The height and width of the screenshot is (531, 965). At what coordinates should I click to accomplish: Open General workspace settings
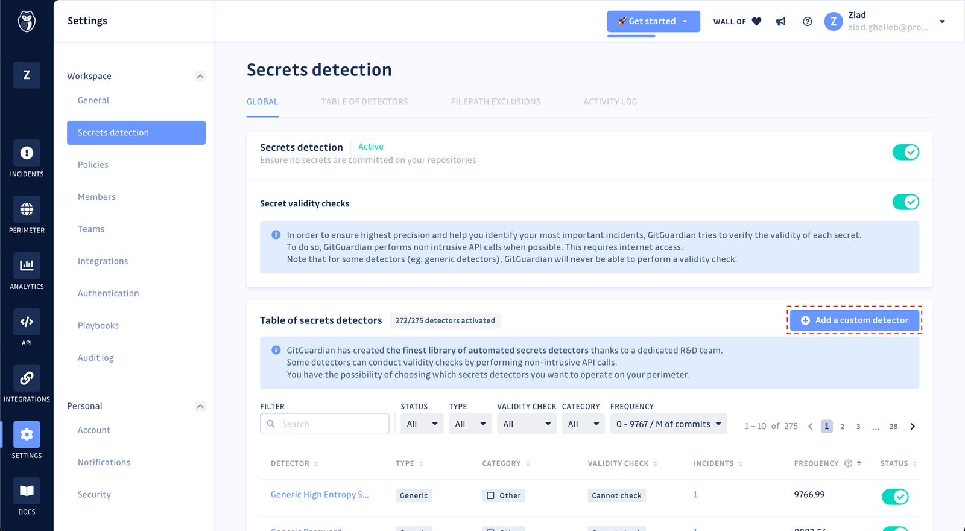(x=93, y=100)
